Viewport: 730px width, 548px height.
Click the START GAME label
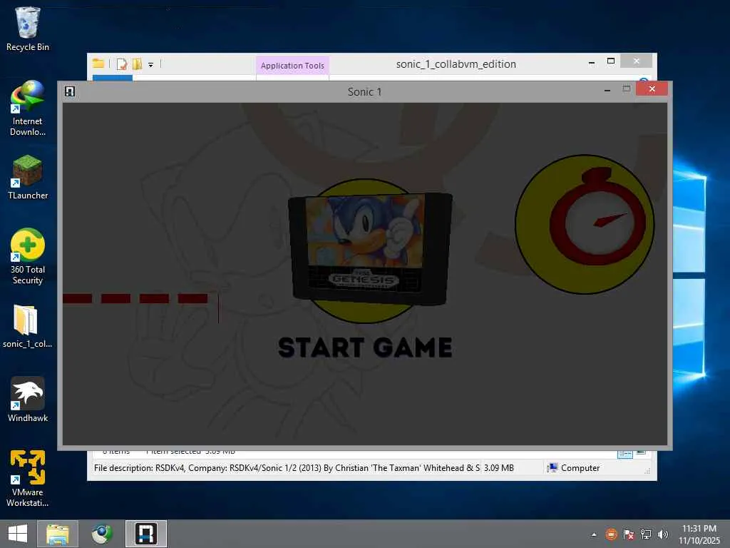(x=365, y=347)
